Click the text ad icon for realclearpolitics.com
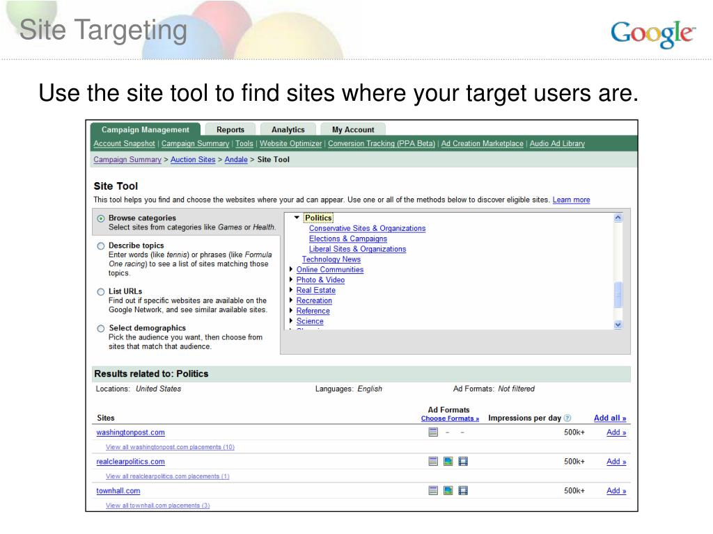 (x=433, y=462)
